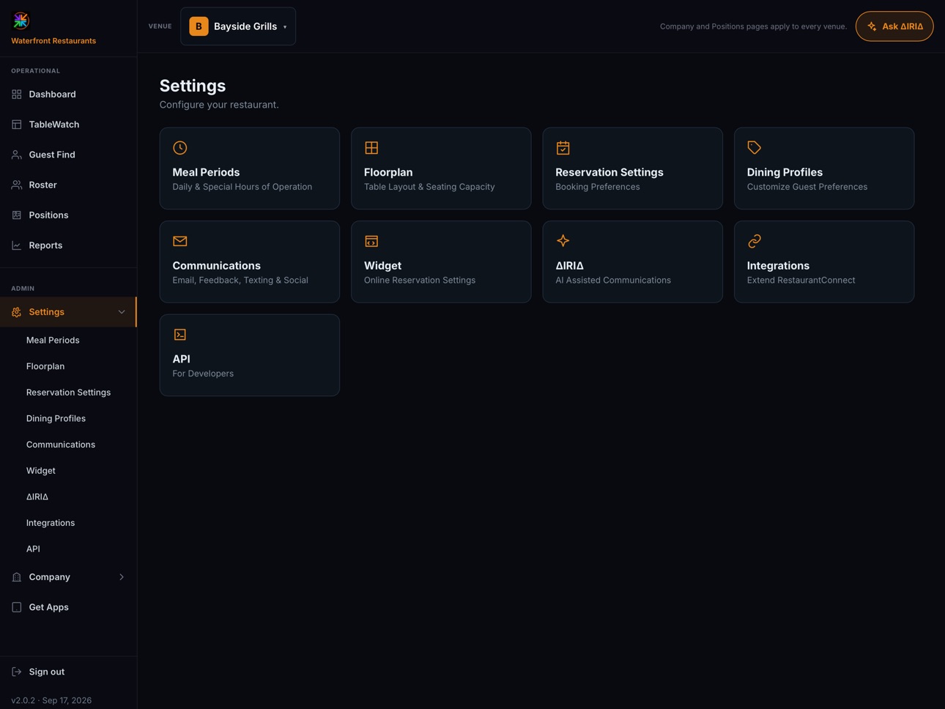Click the version v2.0.2 footer text
This screenshot has width=945, height=709.
tap(51, 700)
